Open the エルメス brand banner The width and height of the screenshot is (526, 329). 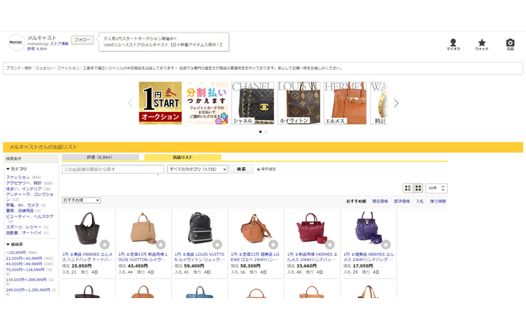pos(345,103)
